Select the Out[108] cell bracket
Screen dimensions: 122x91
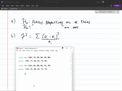(70, 69)
